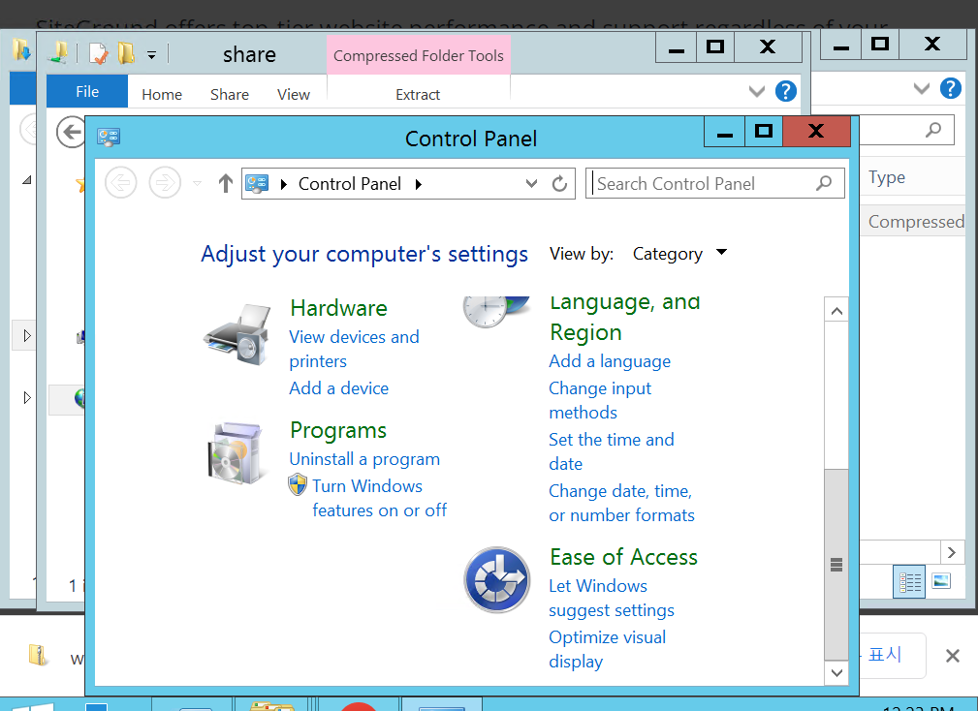The height and width of the screenshot is (711, 978).
Task: Click the Forward arrow in Control Panel
Action: tap(165, 183)
